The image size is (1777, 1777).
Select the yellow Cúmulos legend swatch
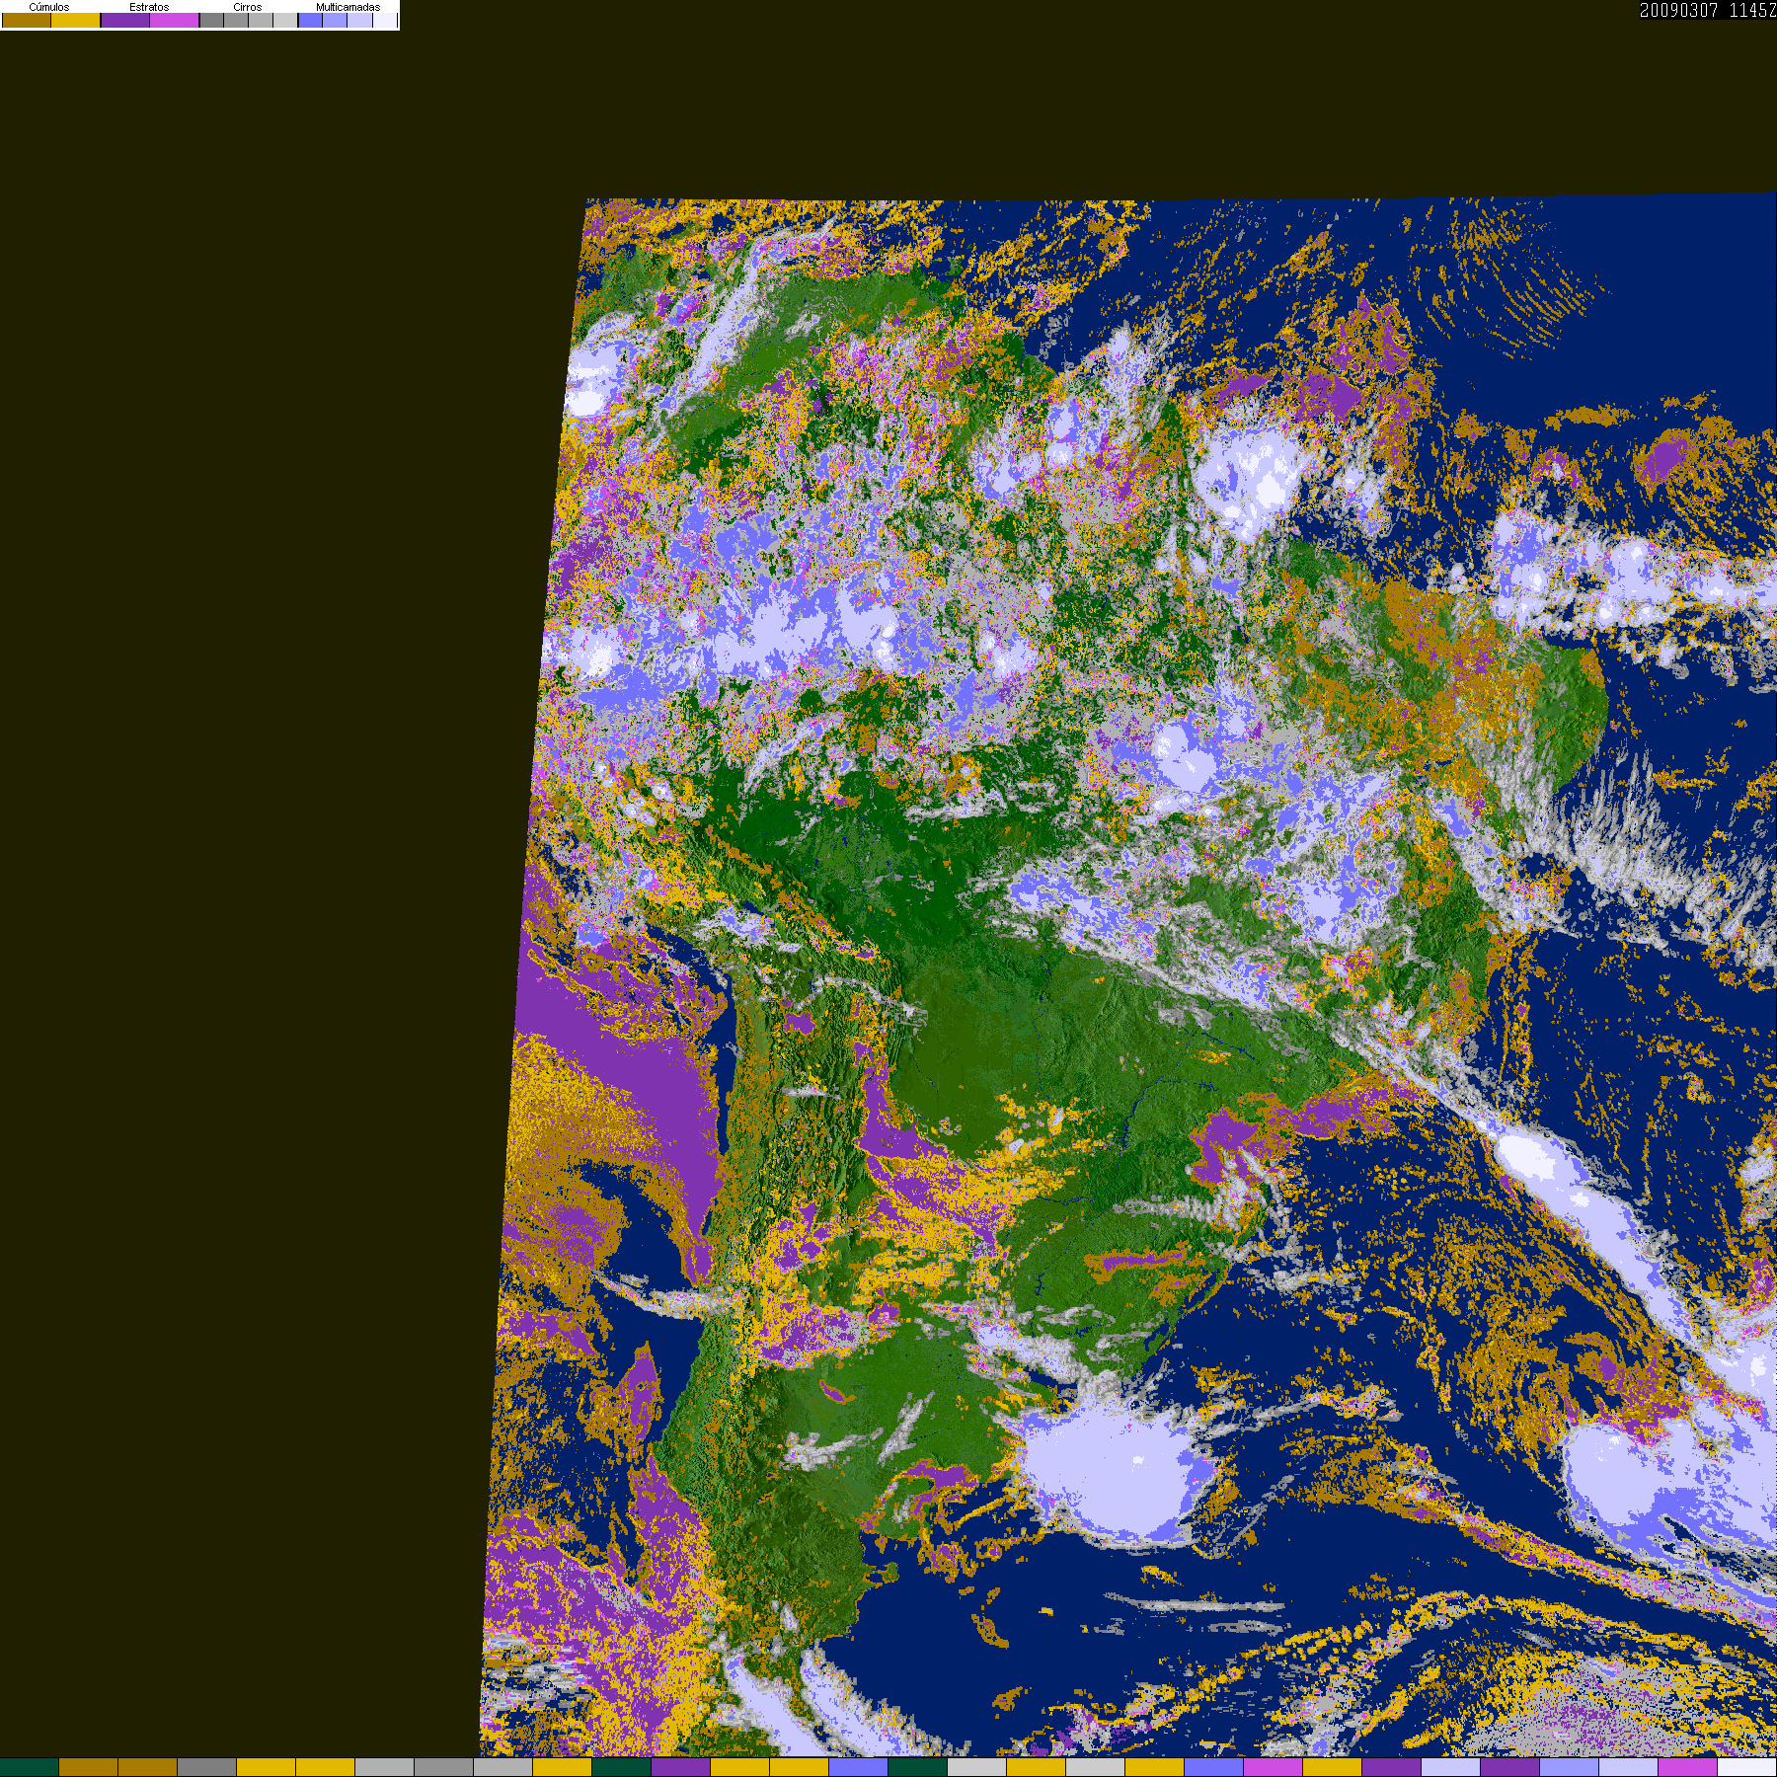pos(76,21)
